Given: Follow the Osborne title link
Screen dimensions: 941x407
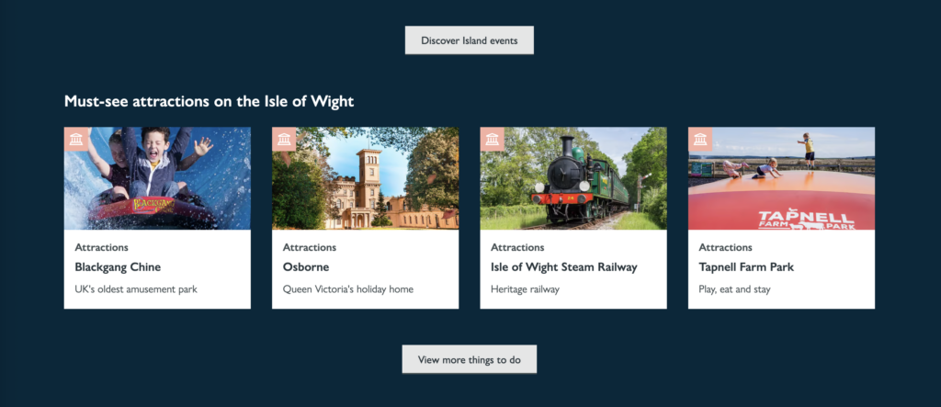Looking at the screenshot, I should coord(306,267).
